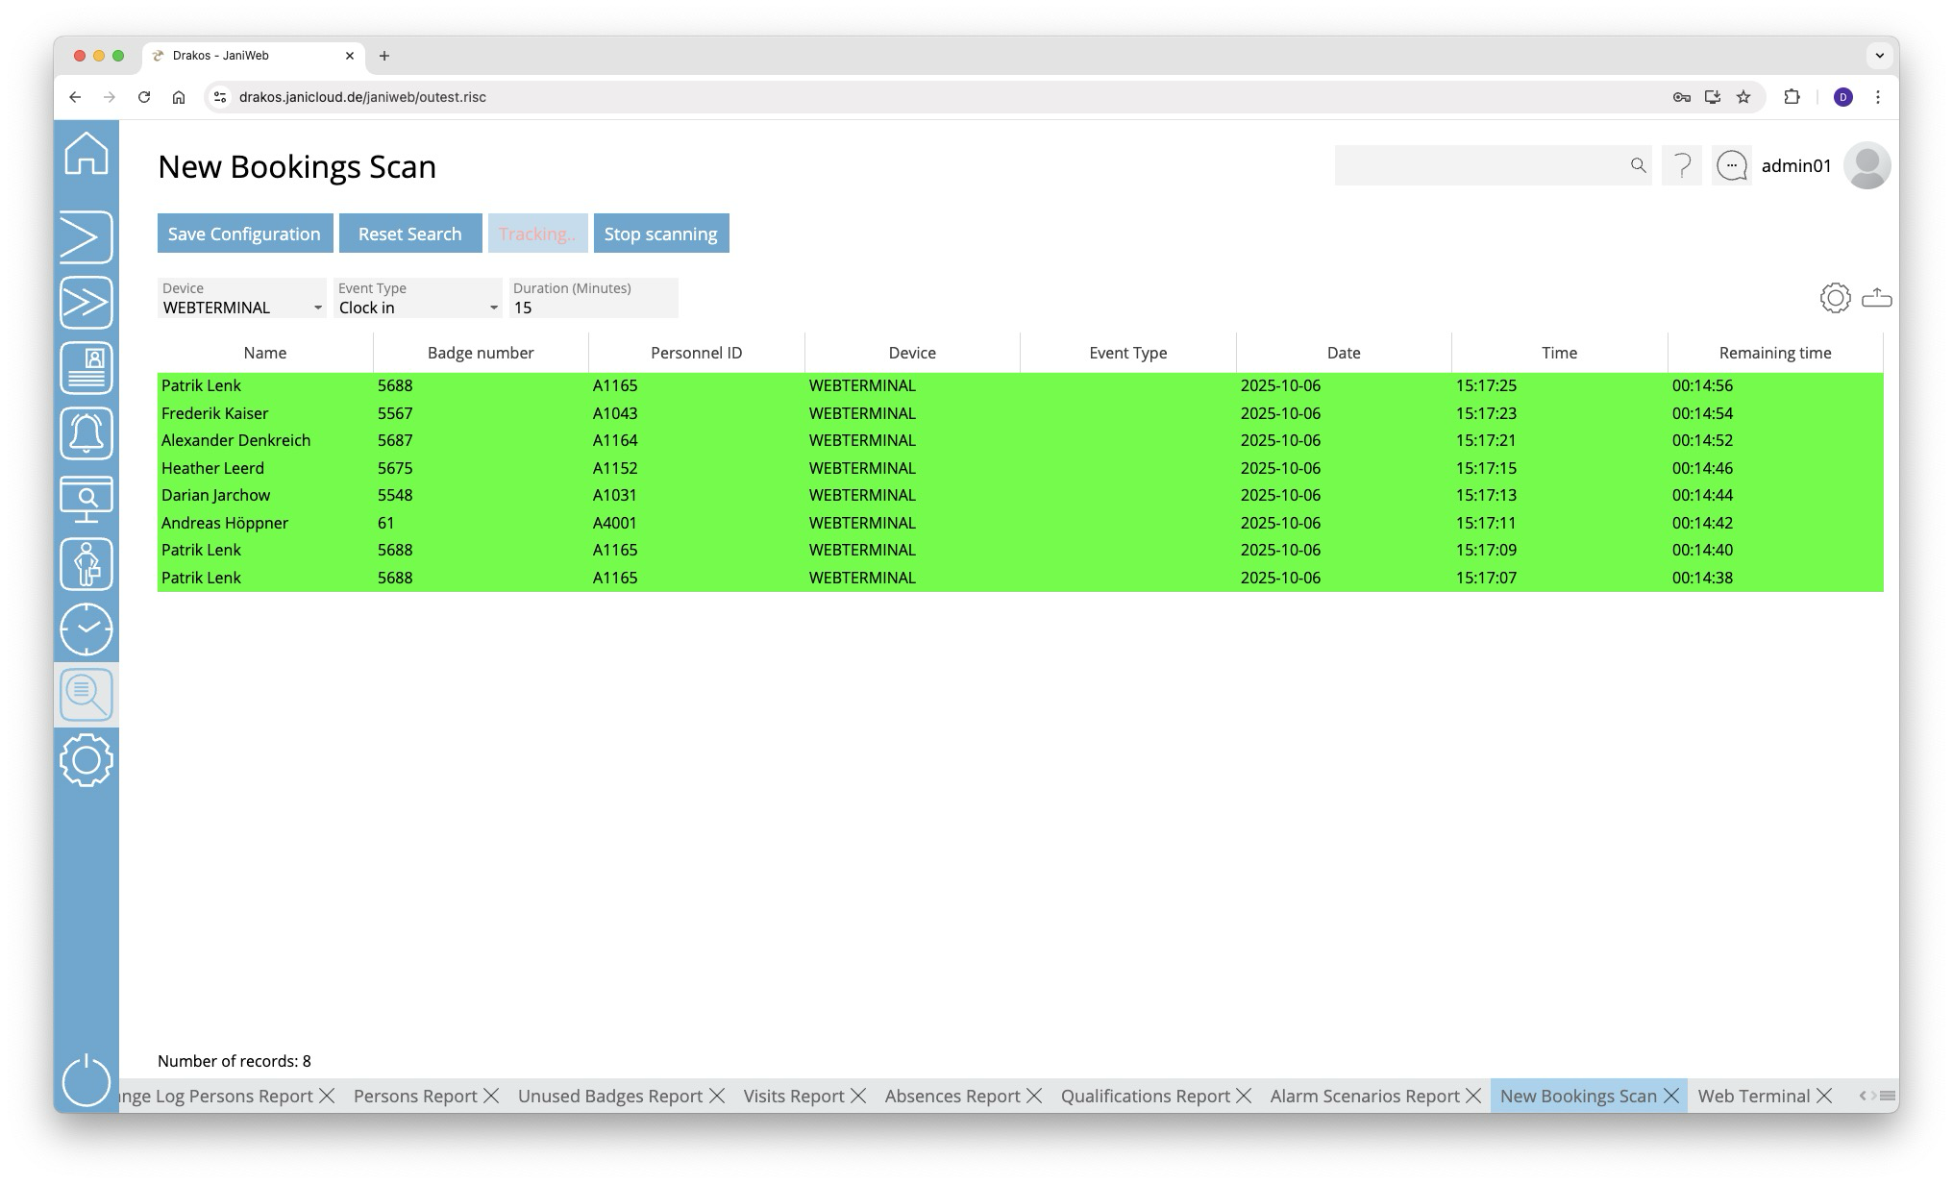Expand the Device WEBTERMINAL dropdown
The height and width of the screenshot is (1184, 1953).
coord(317,308)
